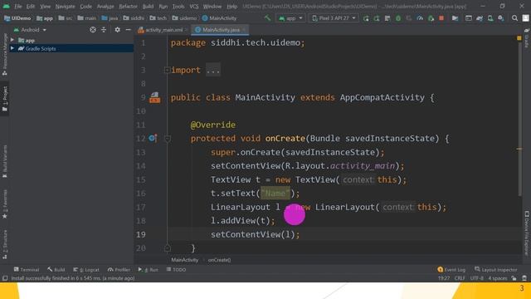
Task: Open the Logcat tool window
Action: (86, 269)
